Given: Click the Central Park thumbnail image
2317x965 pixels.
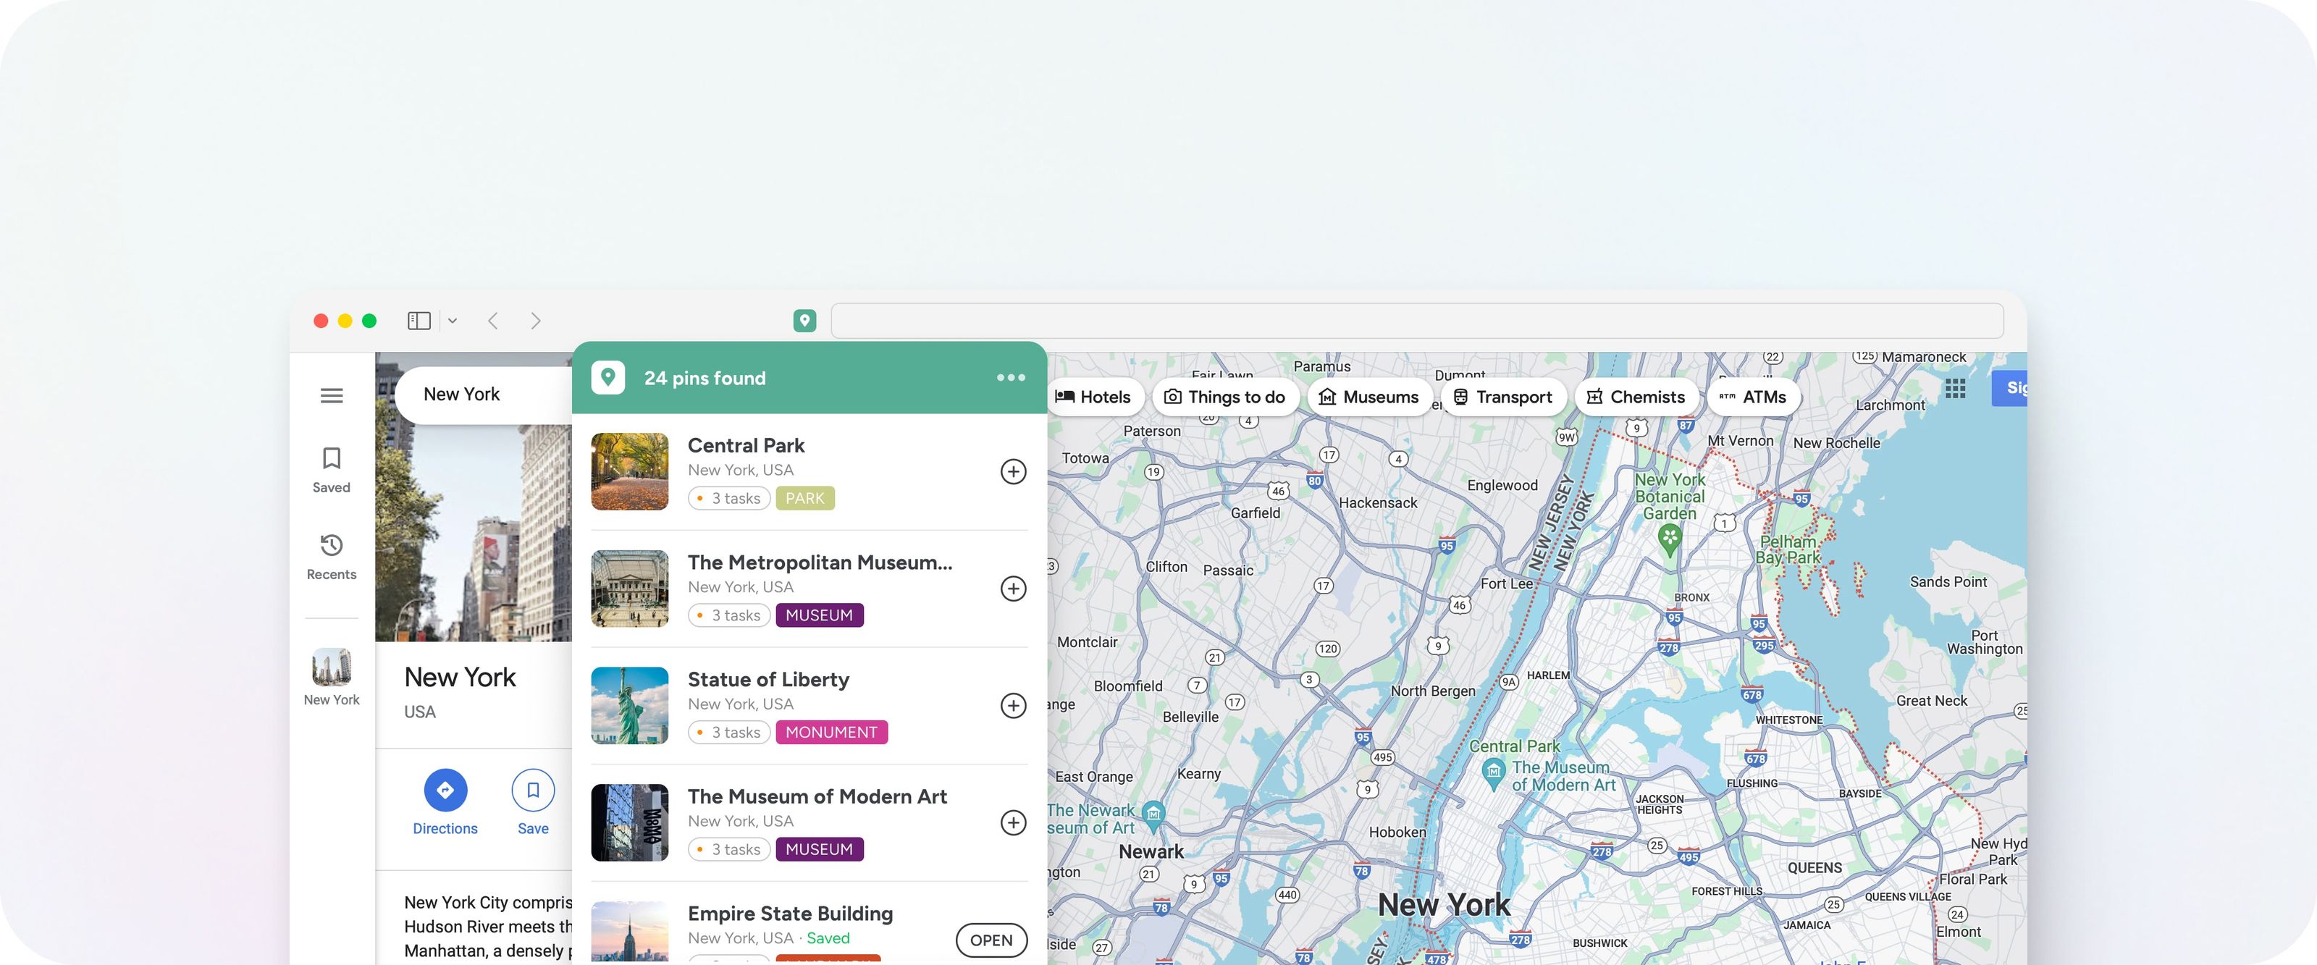Looking at the screenshot, I should pos(630,471).
